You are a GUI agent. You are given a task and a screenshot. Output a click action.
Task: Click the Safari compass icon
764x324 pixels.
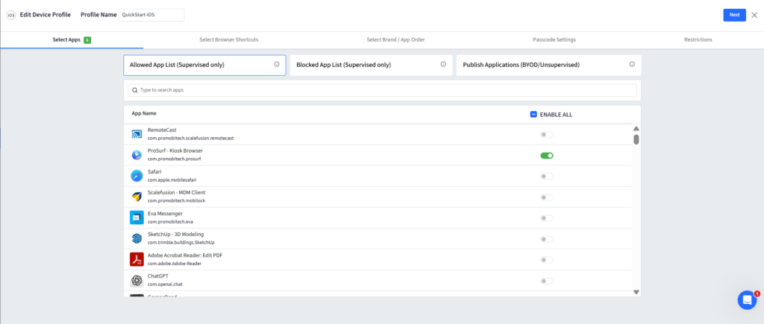(x=137, y=176)
